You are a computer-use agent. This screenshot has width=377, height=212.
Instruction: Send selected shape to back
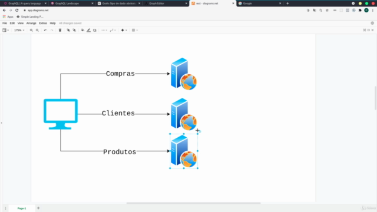74,30
